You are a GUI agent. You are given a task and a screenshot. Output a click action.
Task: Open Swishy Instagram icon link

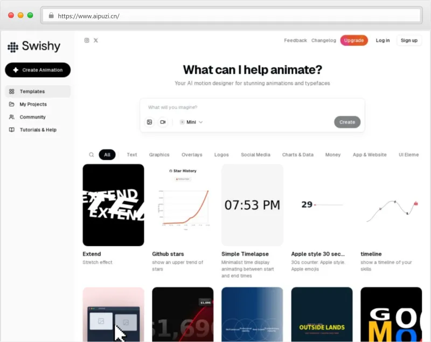click(87, 40)
